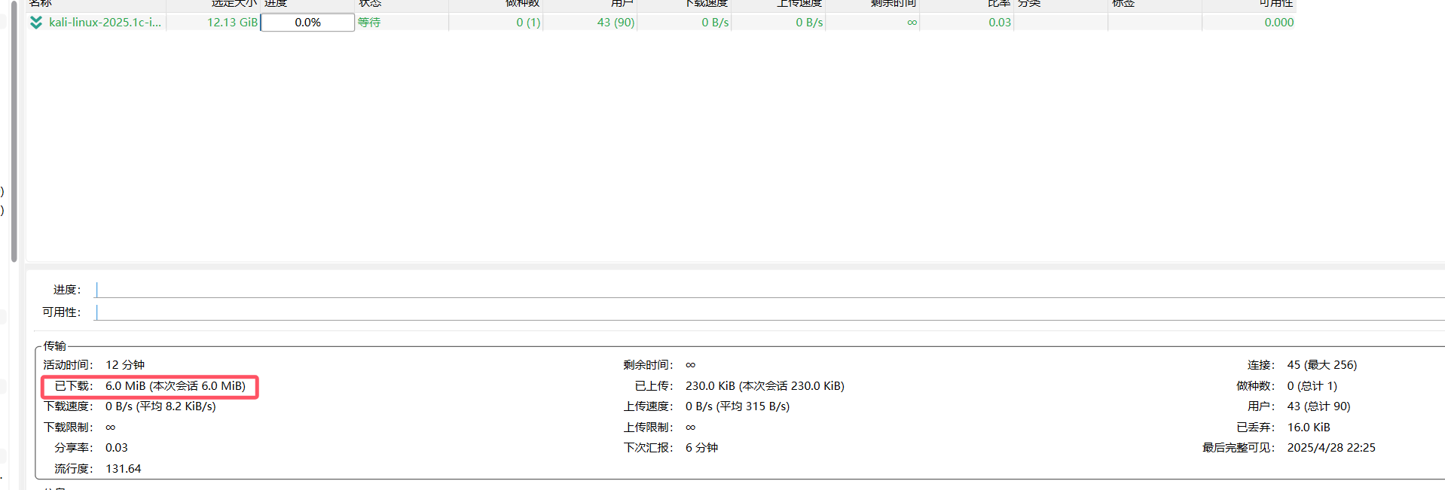Screen dimensions: 1445x490
Task: Click the 下次汇报 value 6 分钟
Action: 701,448
